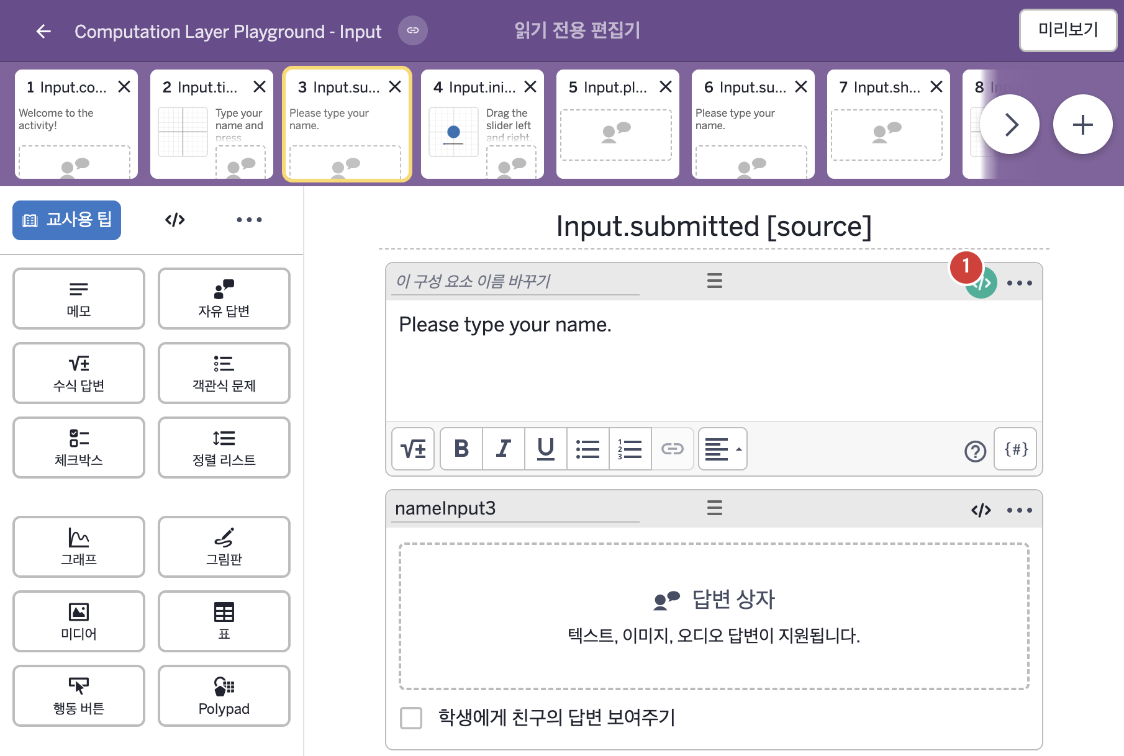Open the 교사용 팁 teacher tips
This screenshot has width=1124, height=756.
[x=67, y=220]
